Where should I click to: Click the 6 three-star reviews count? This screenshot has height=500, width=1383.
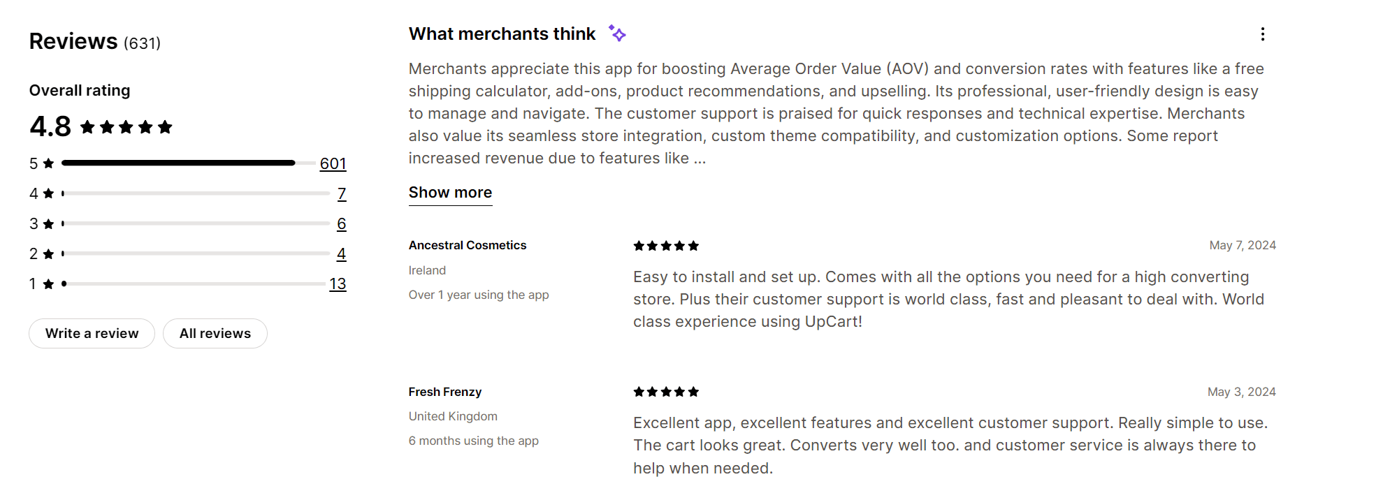(341, 223)
